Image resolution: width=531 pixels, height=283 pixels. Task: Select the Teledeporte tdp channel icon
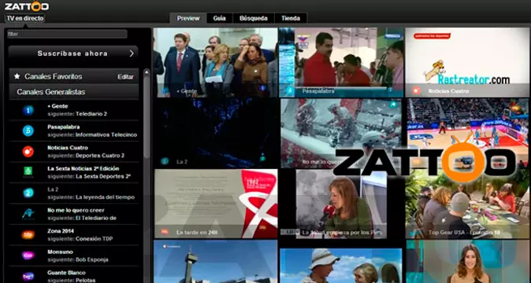pyautogui.click(x=28, y=235)
